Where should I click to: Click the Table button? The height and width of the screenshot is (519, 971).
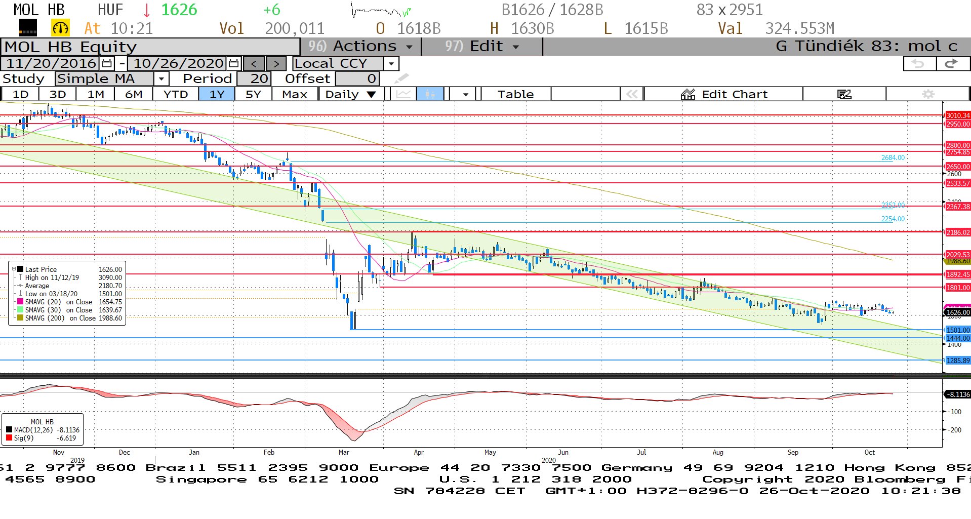click(515, 94)
